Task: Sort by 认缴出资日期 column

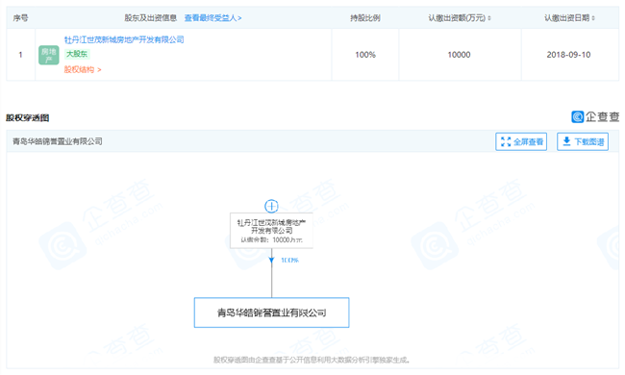Action: pyautogui.click(x=569, y=18)
